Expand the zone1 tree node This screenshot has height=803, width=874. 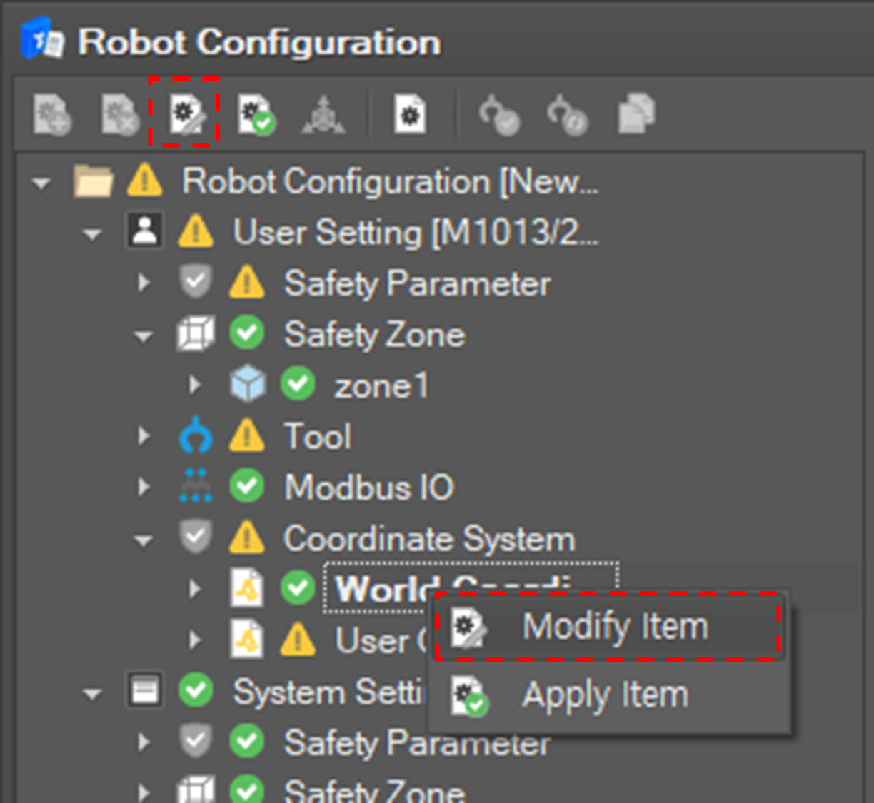click(194, 385)
